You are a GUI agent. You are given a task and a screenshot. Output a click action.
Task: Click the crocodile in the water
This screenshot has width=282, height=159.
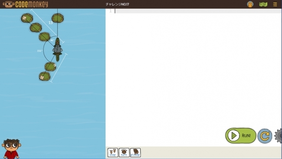(57, 49)
